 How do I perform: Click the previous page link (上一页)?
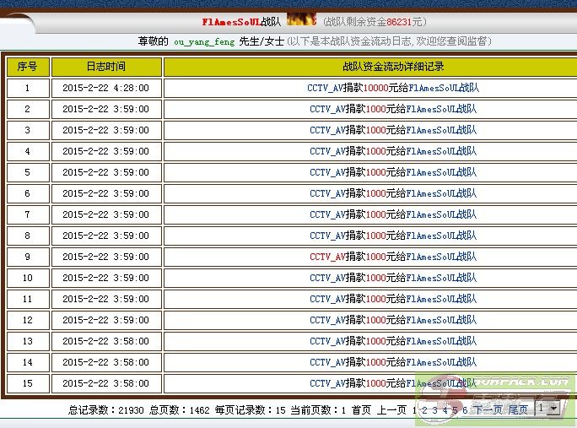click(x=391, y=409)
